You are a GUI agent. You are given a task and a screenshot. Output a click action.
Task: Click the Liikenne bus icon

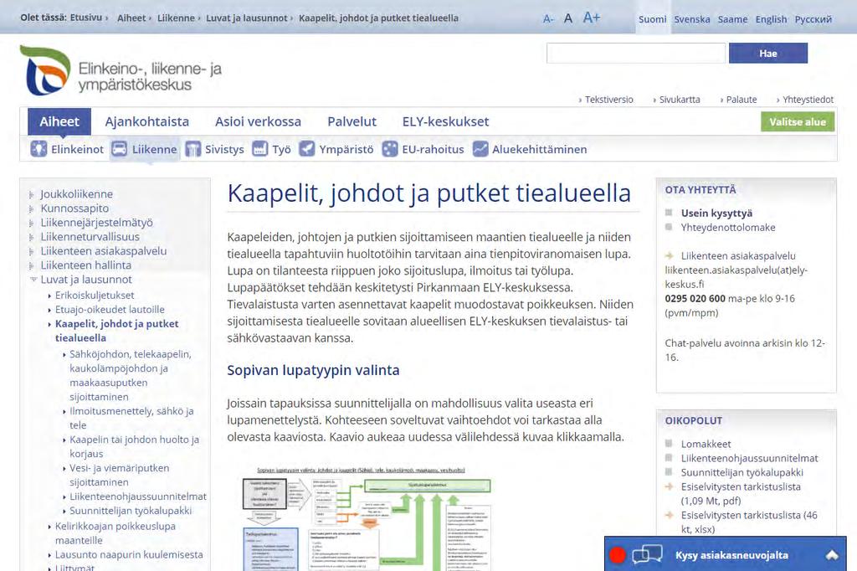pyautogui.click(x=119, y=149)
